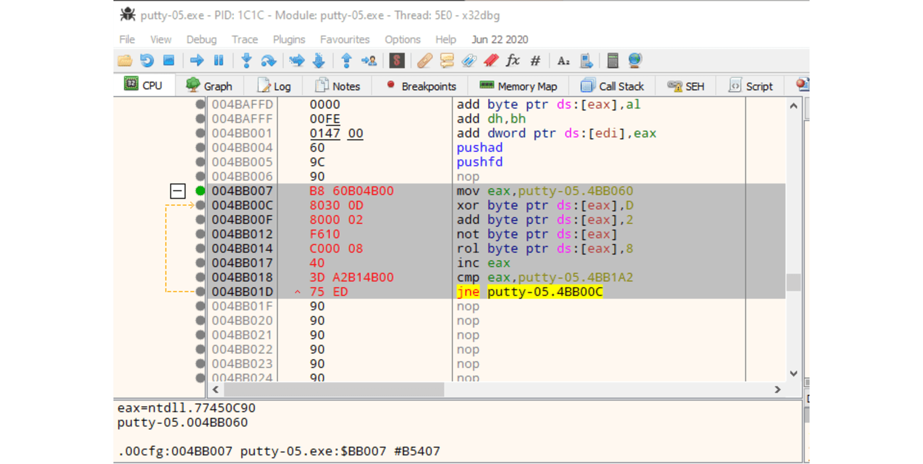Open Labels with the blue tags icon
Viewport: 923px width, 464px height.
[469, 61]
